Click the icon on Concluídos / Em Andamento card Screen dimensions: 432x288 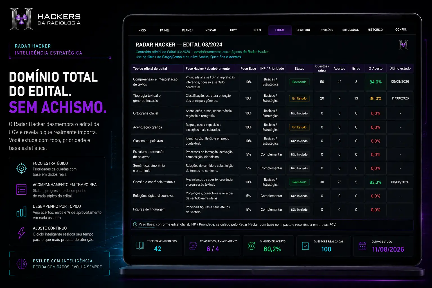[193, 246]
